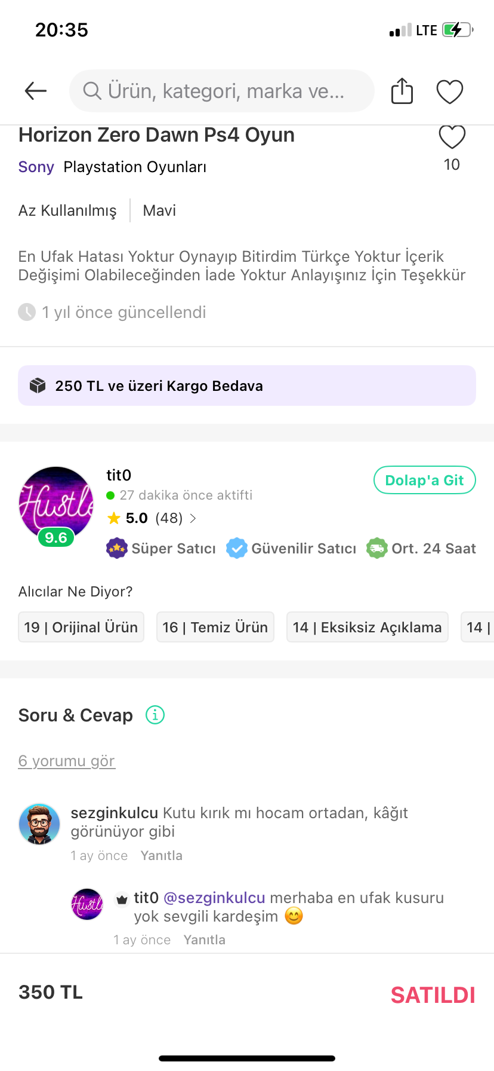Image resolution: width=494 pixels, height=1071 pixels.
Task: Open the '6 yorumu gör' comments link
Action: pyautogui.click(x=67, y=761)
